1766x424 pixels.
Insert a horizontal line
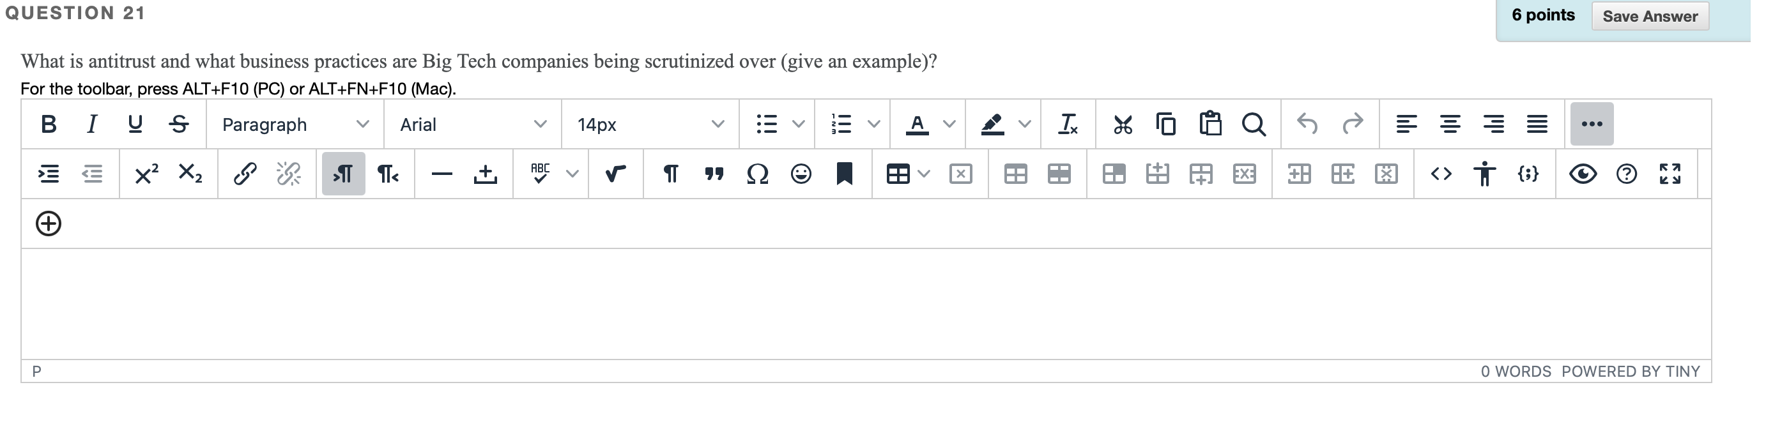(x=442, y=174)
